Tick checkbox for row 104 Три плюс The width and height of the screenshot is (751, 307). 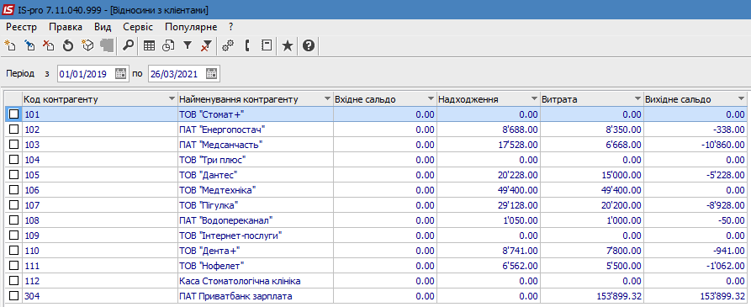tap(14, 160)
